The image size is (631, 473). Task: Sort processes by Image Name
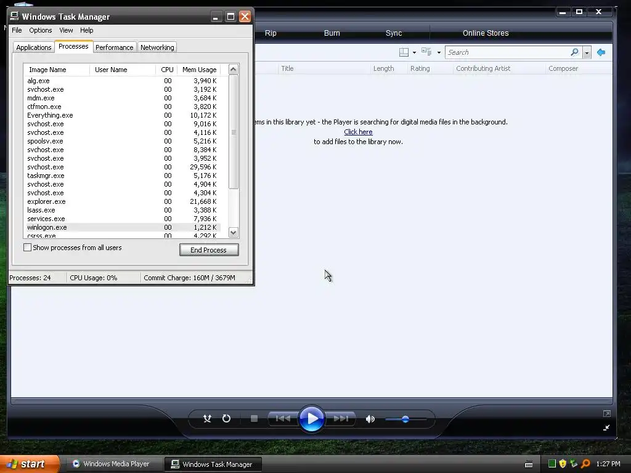56,70
